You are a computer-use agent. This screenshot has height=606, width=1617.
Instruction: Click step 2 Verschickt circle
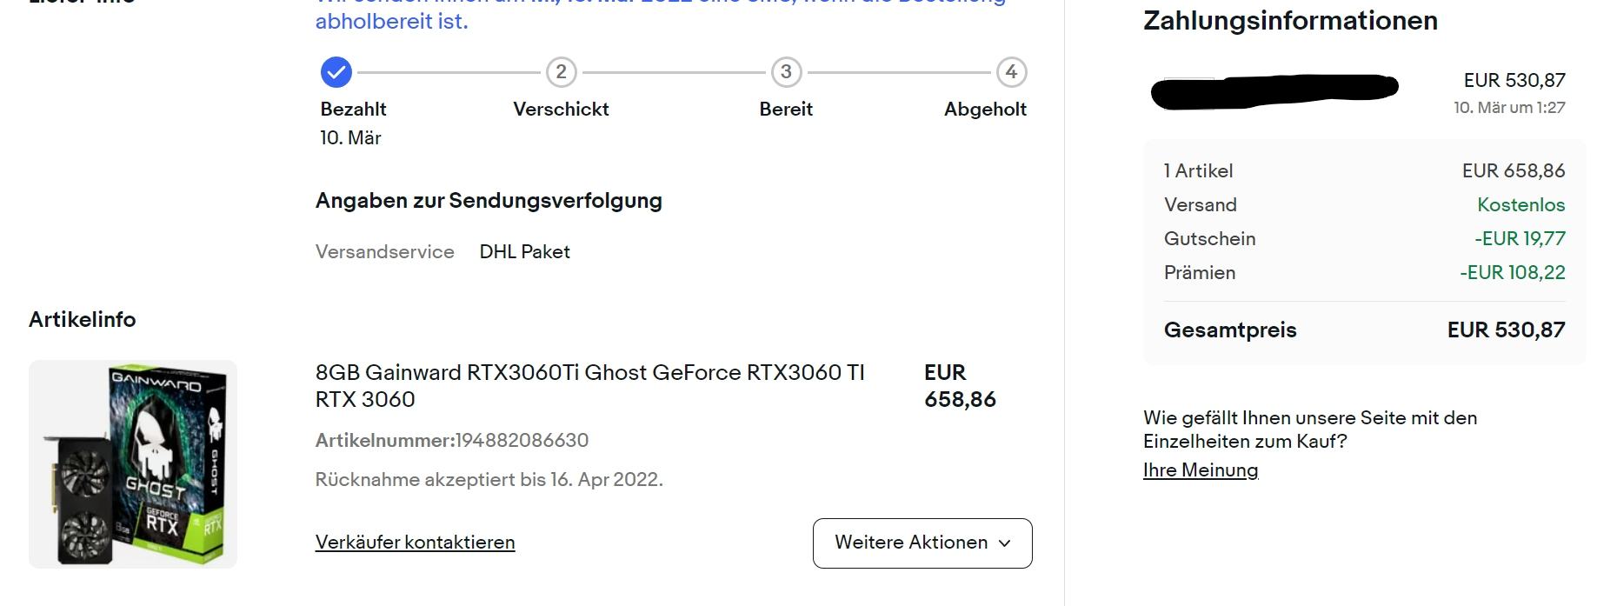tap(561, 72)
